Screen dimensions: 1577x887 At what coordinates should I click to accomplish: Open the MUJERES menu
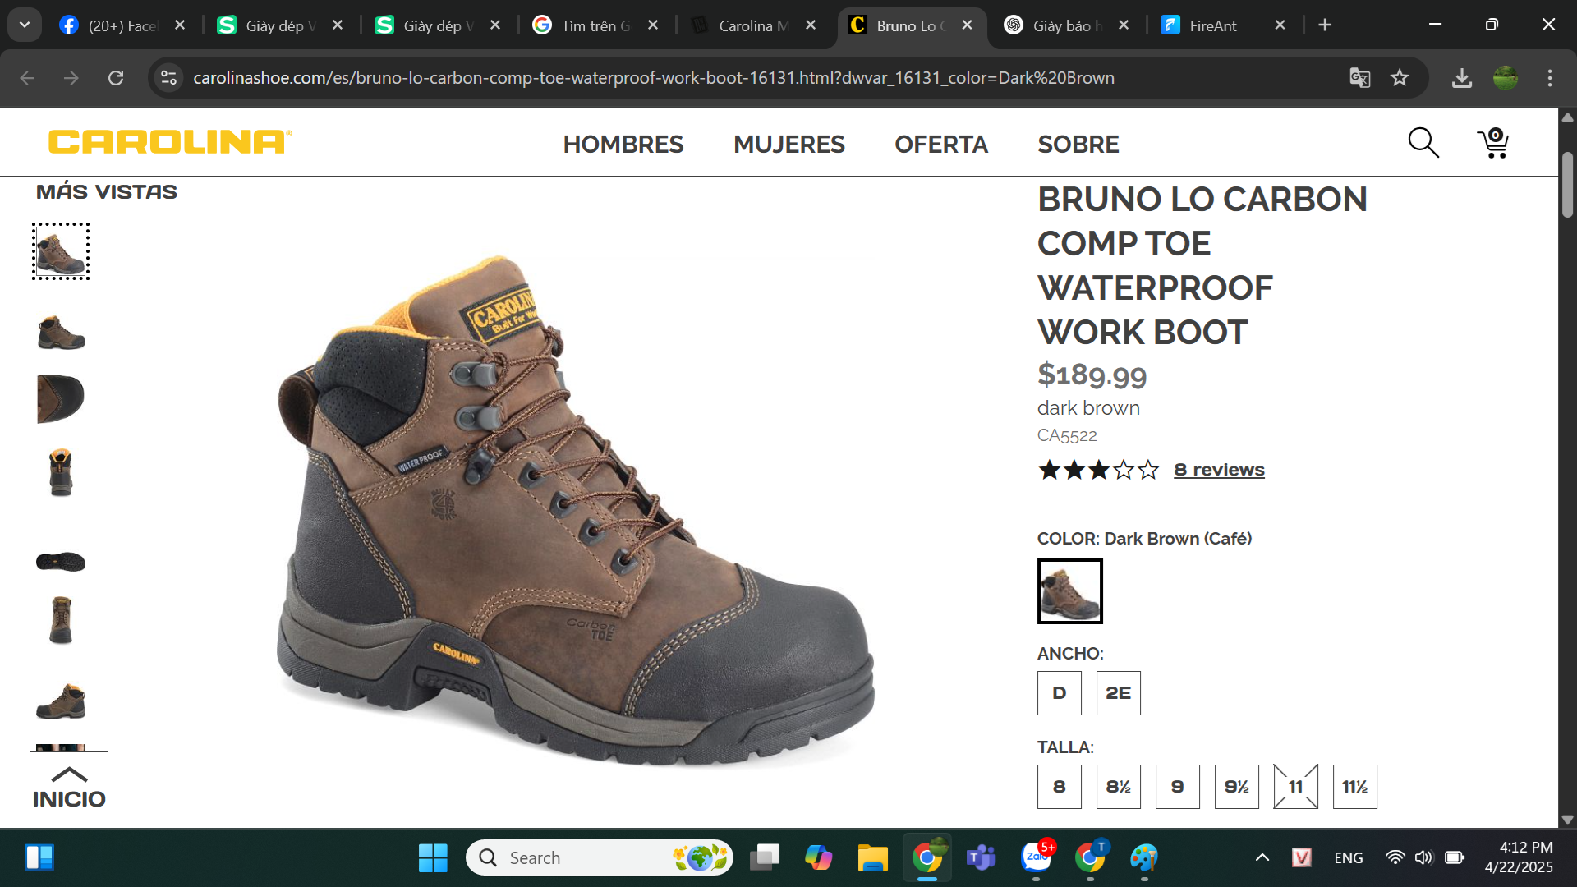(789, 145)
